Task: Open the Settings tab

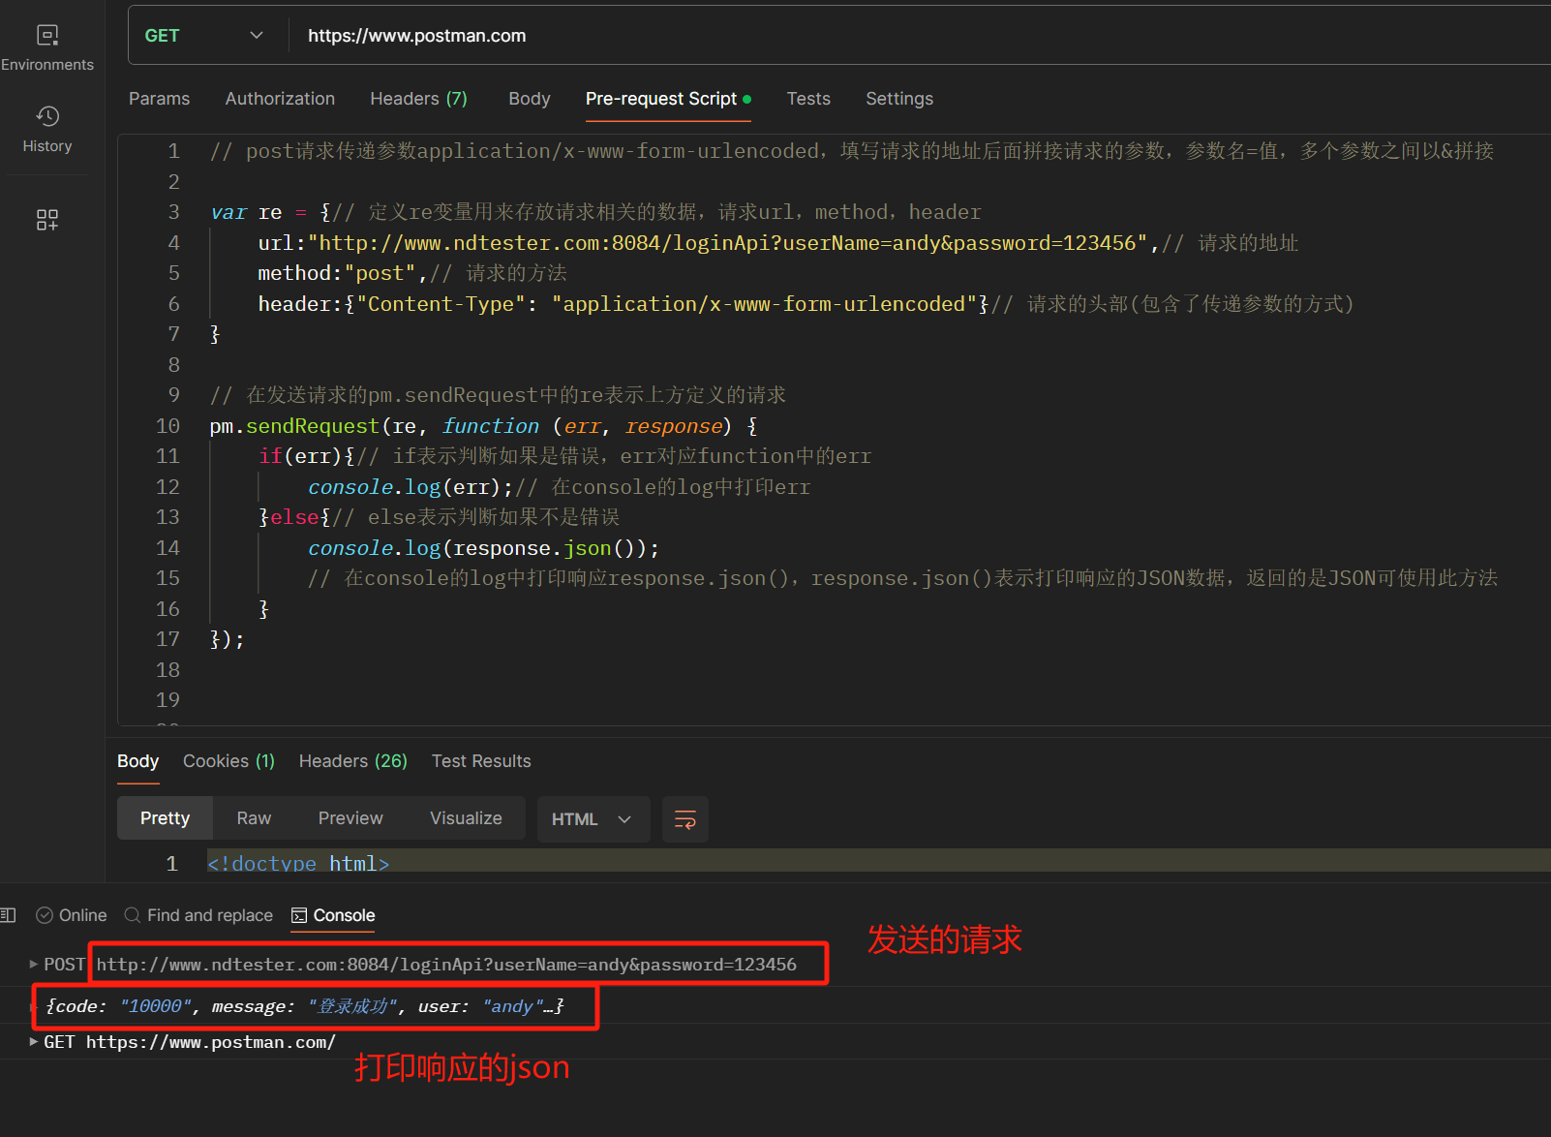Action: pos(899,99)
